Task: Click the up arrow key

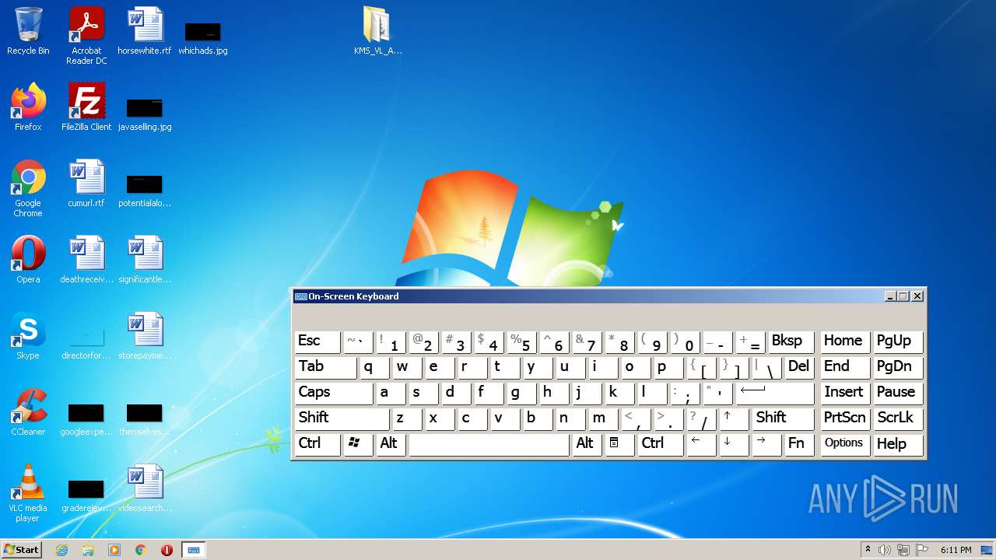Action: click(x=734, y=418)
